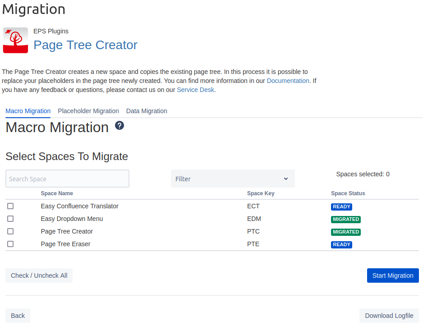Image resolution: width=423 pixels, height=326 pixels.
Task: Click the Check / Uncheck All button
Action: click(x=39, y=275)
